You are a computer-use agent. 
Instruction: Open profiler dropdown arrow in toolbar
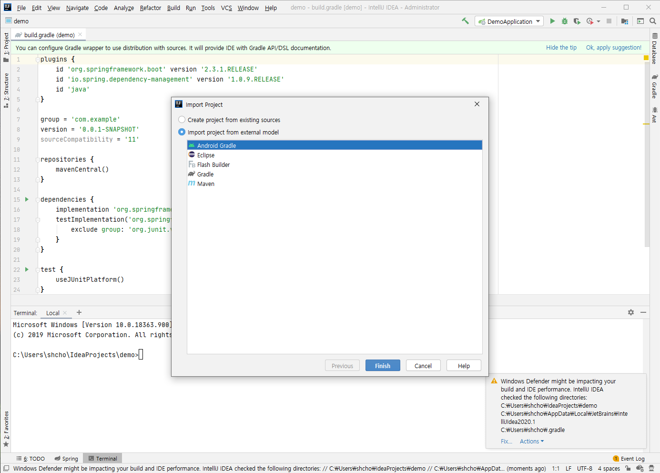tap(599, 21)
